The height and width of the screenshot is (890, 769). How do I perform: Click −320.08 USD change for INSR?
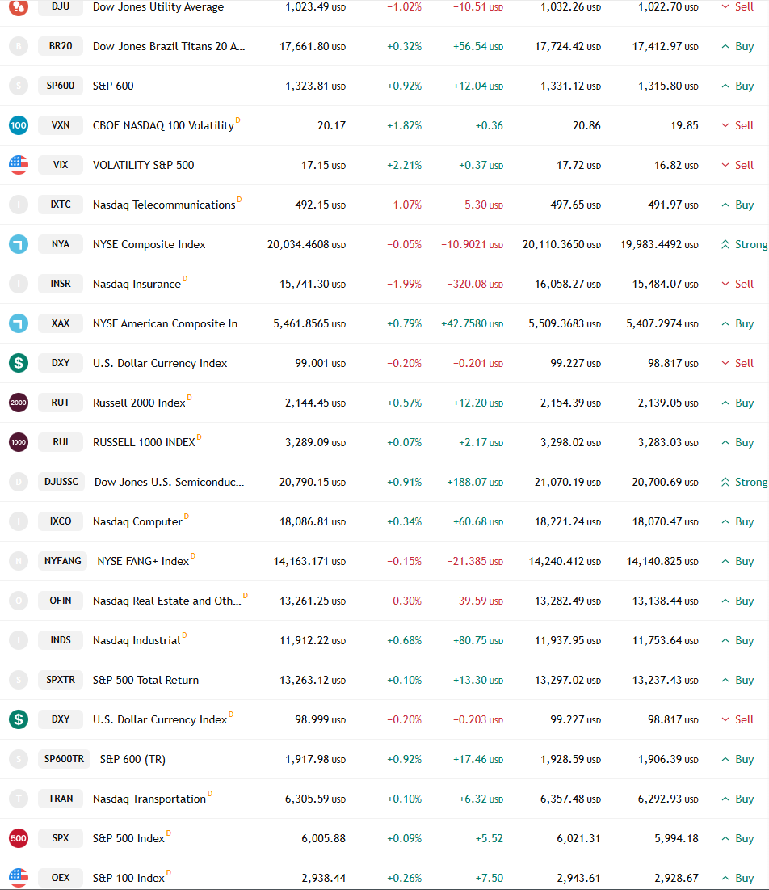(475, 284)
